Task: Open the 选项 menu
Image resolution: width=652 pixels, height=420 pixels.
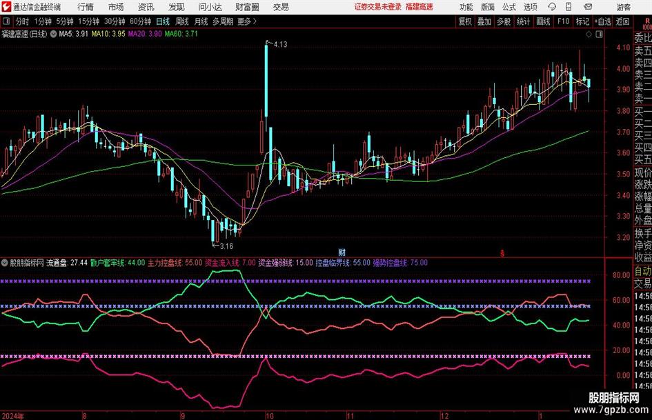Action: click(x=530, y=7)
